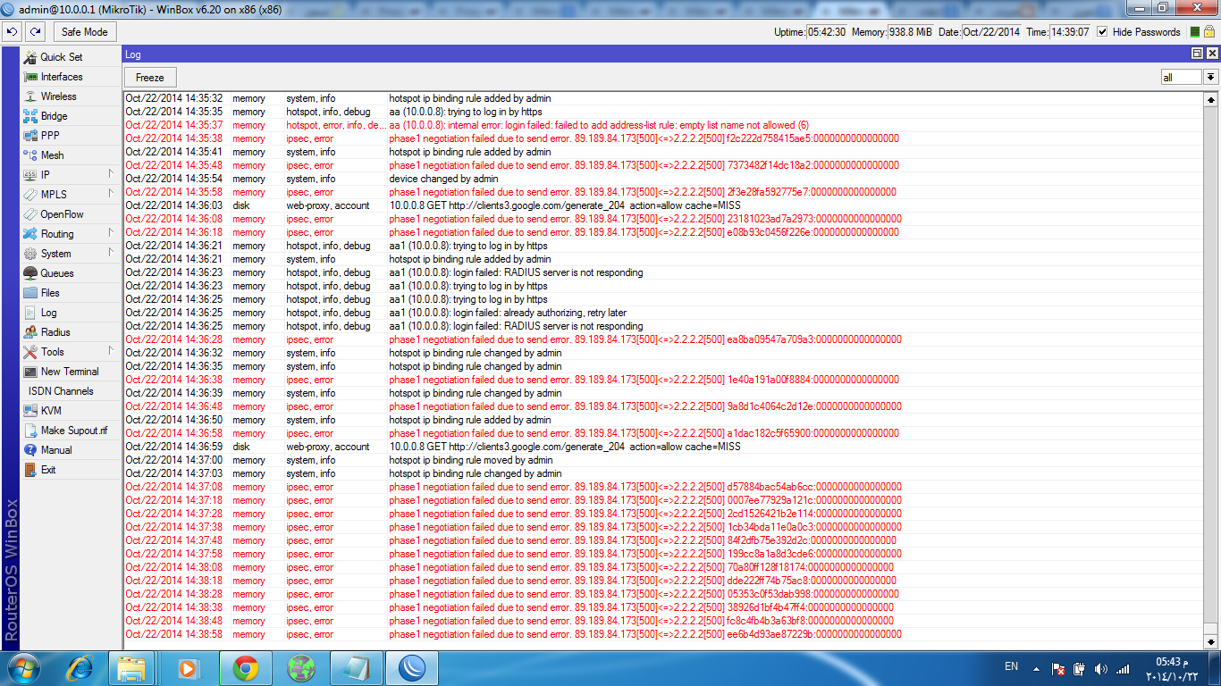Select the red "empty list name not allowed" entry
1221x686 pixels.
(x=663, y=125)
